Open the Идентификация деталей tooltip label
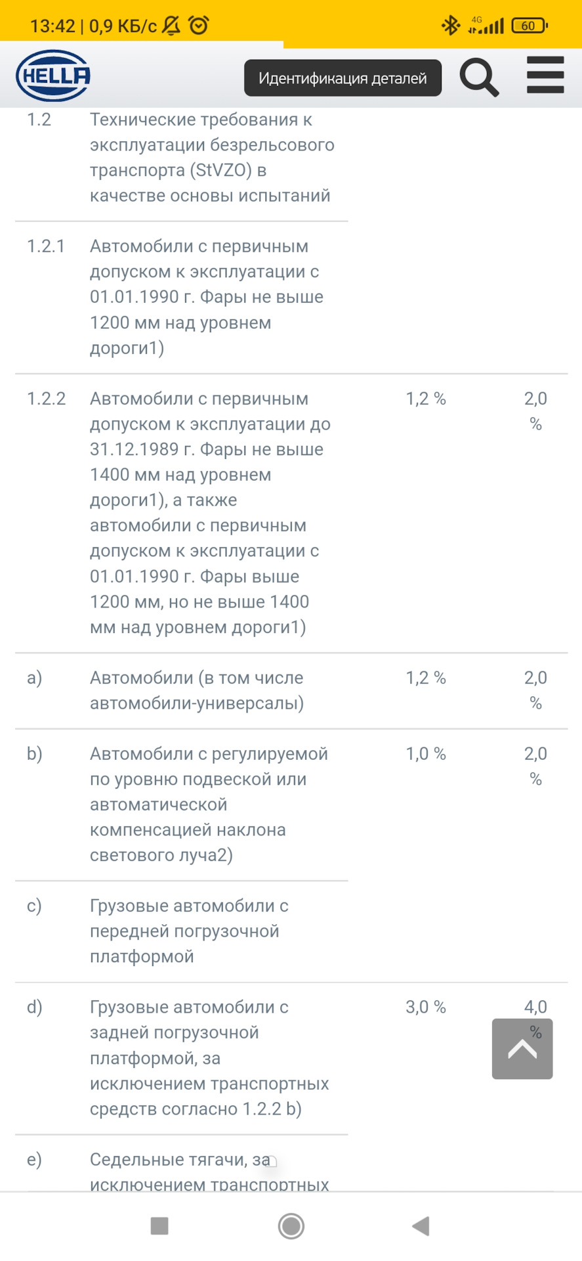The height and width of the screenshot is (1261, 582). coord(342,77)
